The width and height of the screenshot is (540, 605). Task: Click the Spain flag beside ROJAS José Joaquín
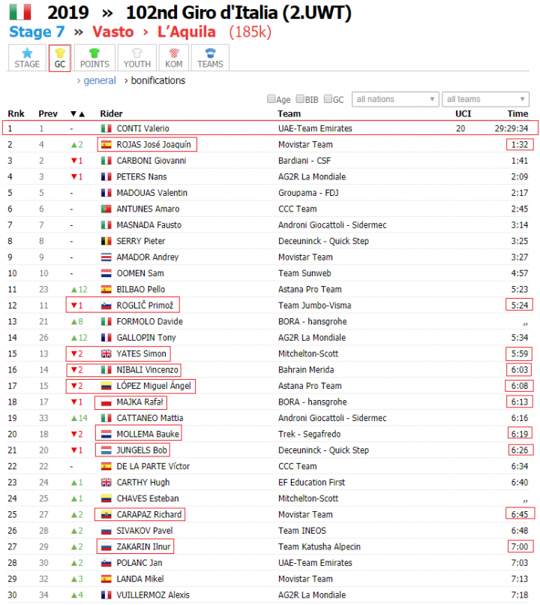(106, 145)
